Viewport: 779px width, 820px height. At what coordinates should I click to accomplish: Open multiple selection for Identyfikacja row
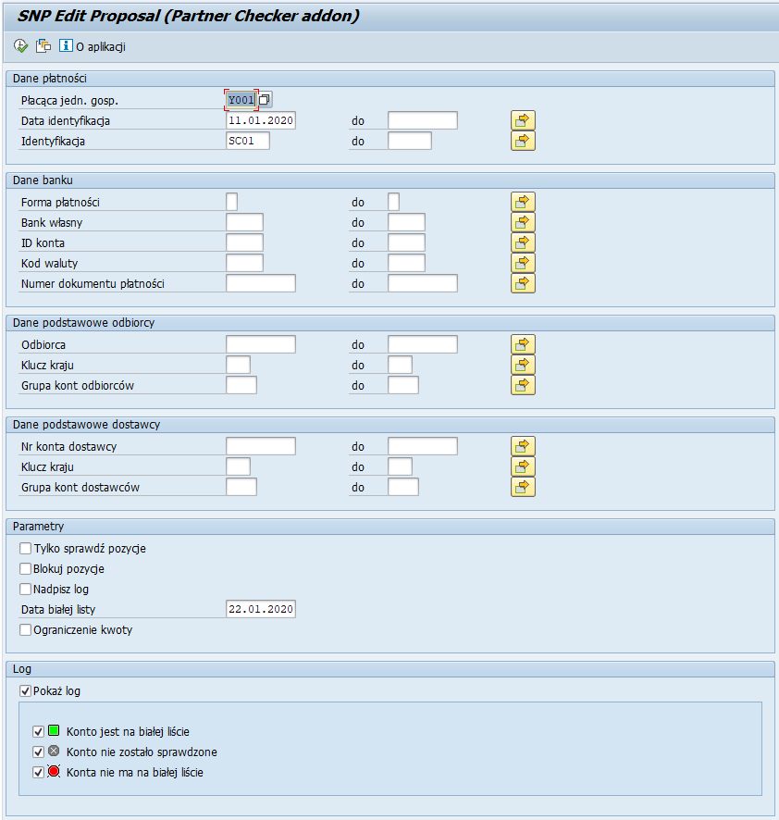[523, 141]
